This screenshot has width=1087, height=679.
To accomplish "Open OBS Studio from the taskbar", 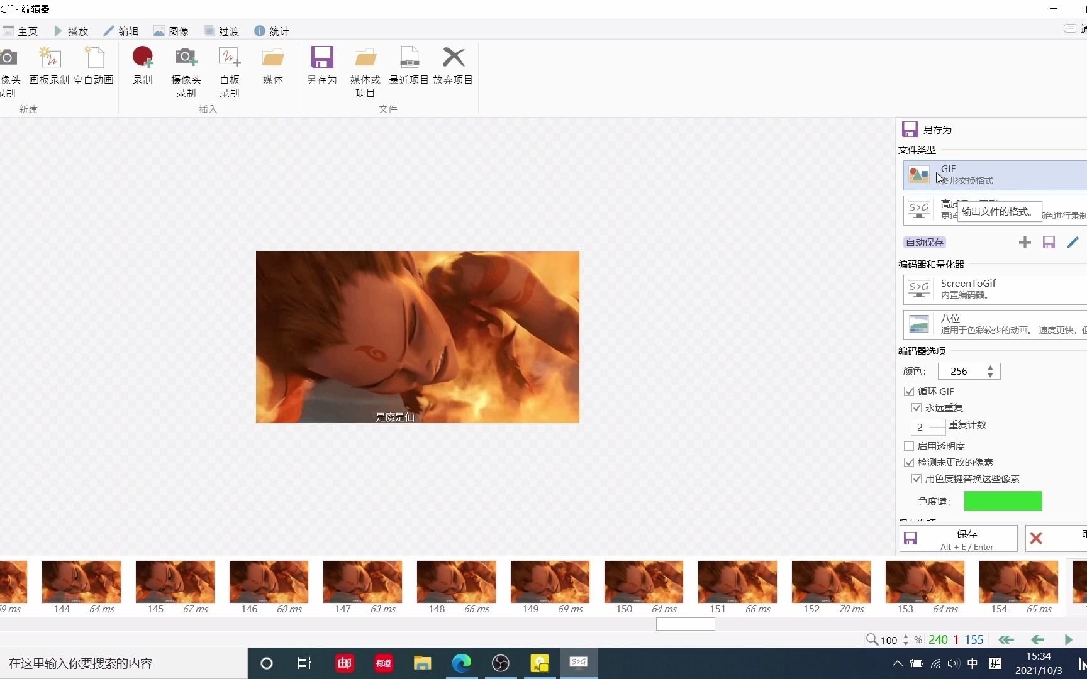I will point(501,663).
